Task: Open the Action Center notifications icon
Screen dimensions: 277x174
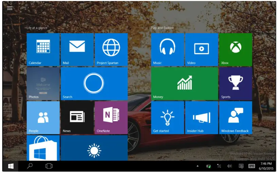Action: click(x=241, y=166)
